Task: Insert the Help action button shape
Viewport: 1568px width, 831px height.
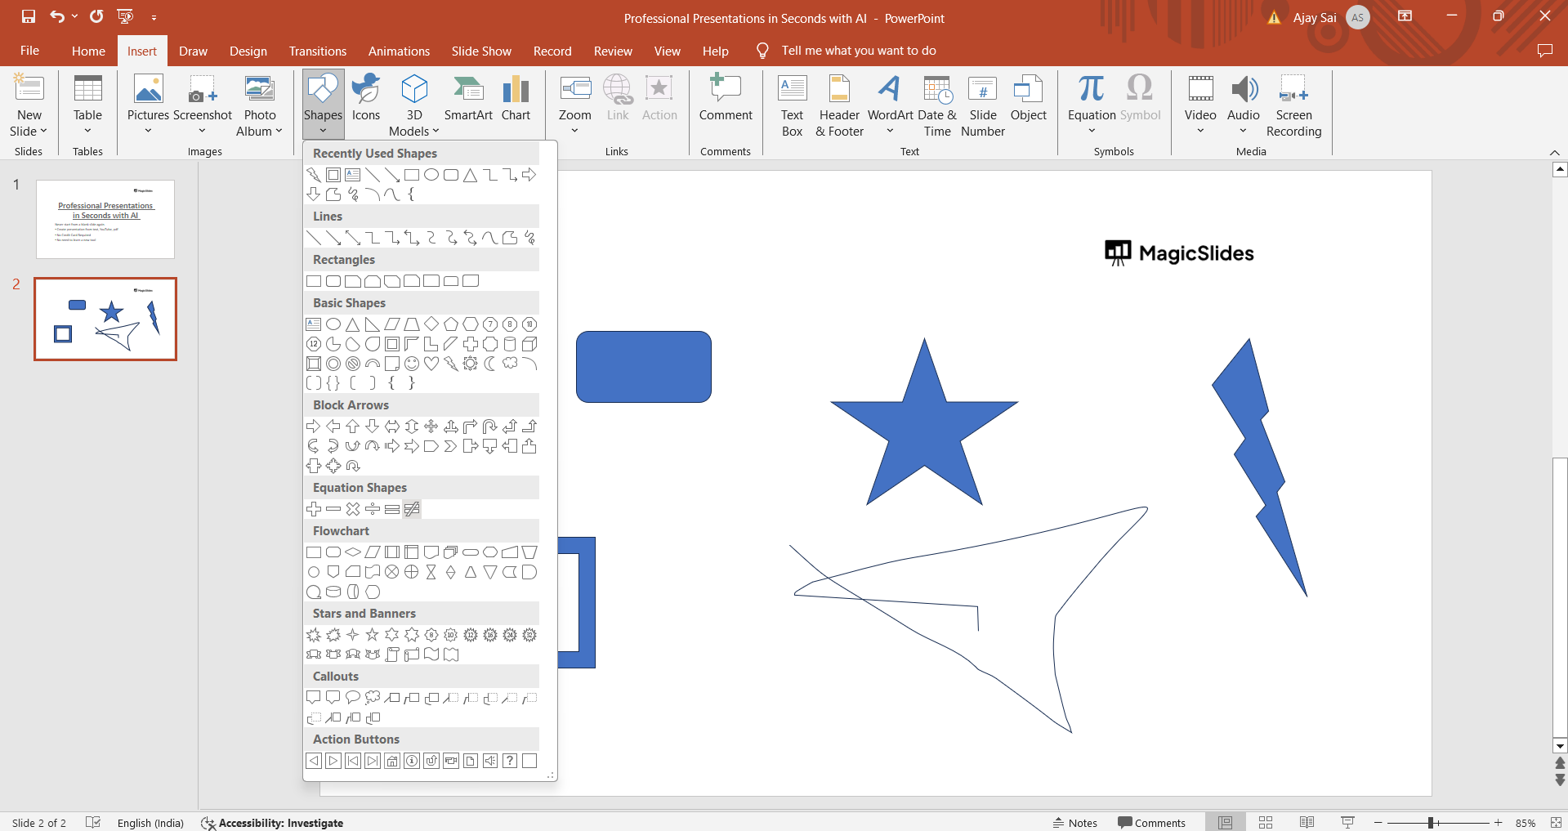Action: click(510, 761)
